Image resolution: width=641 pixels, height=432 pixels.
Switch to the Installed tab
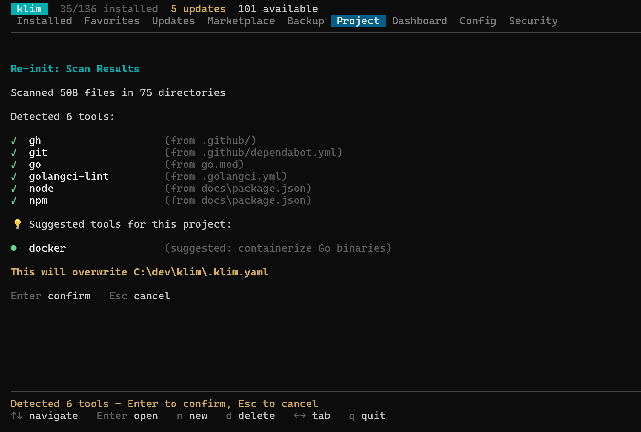click(x=44, y=21)
